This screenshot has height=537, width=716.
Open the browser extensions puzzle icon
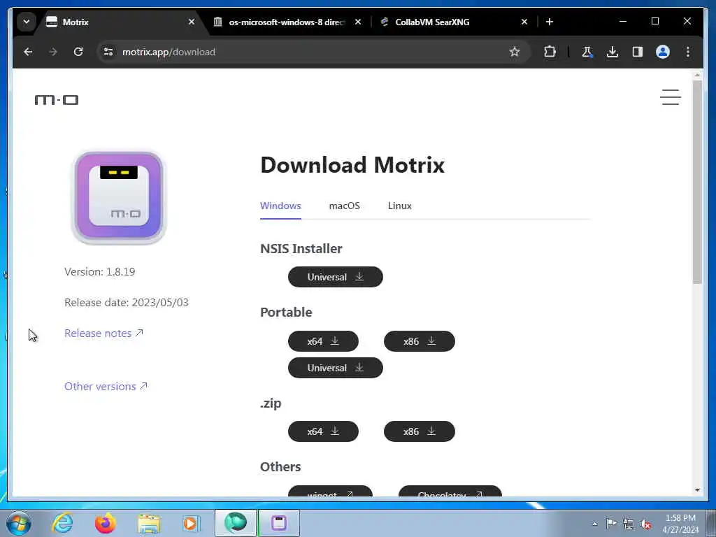pyautogui.click(x=550, y=52)
